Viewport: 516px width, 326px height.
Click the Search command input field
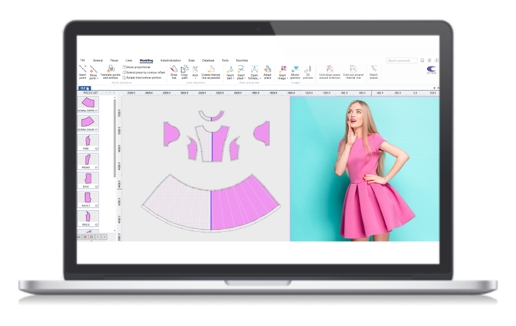click(x=402, y=60)
